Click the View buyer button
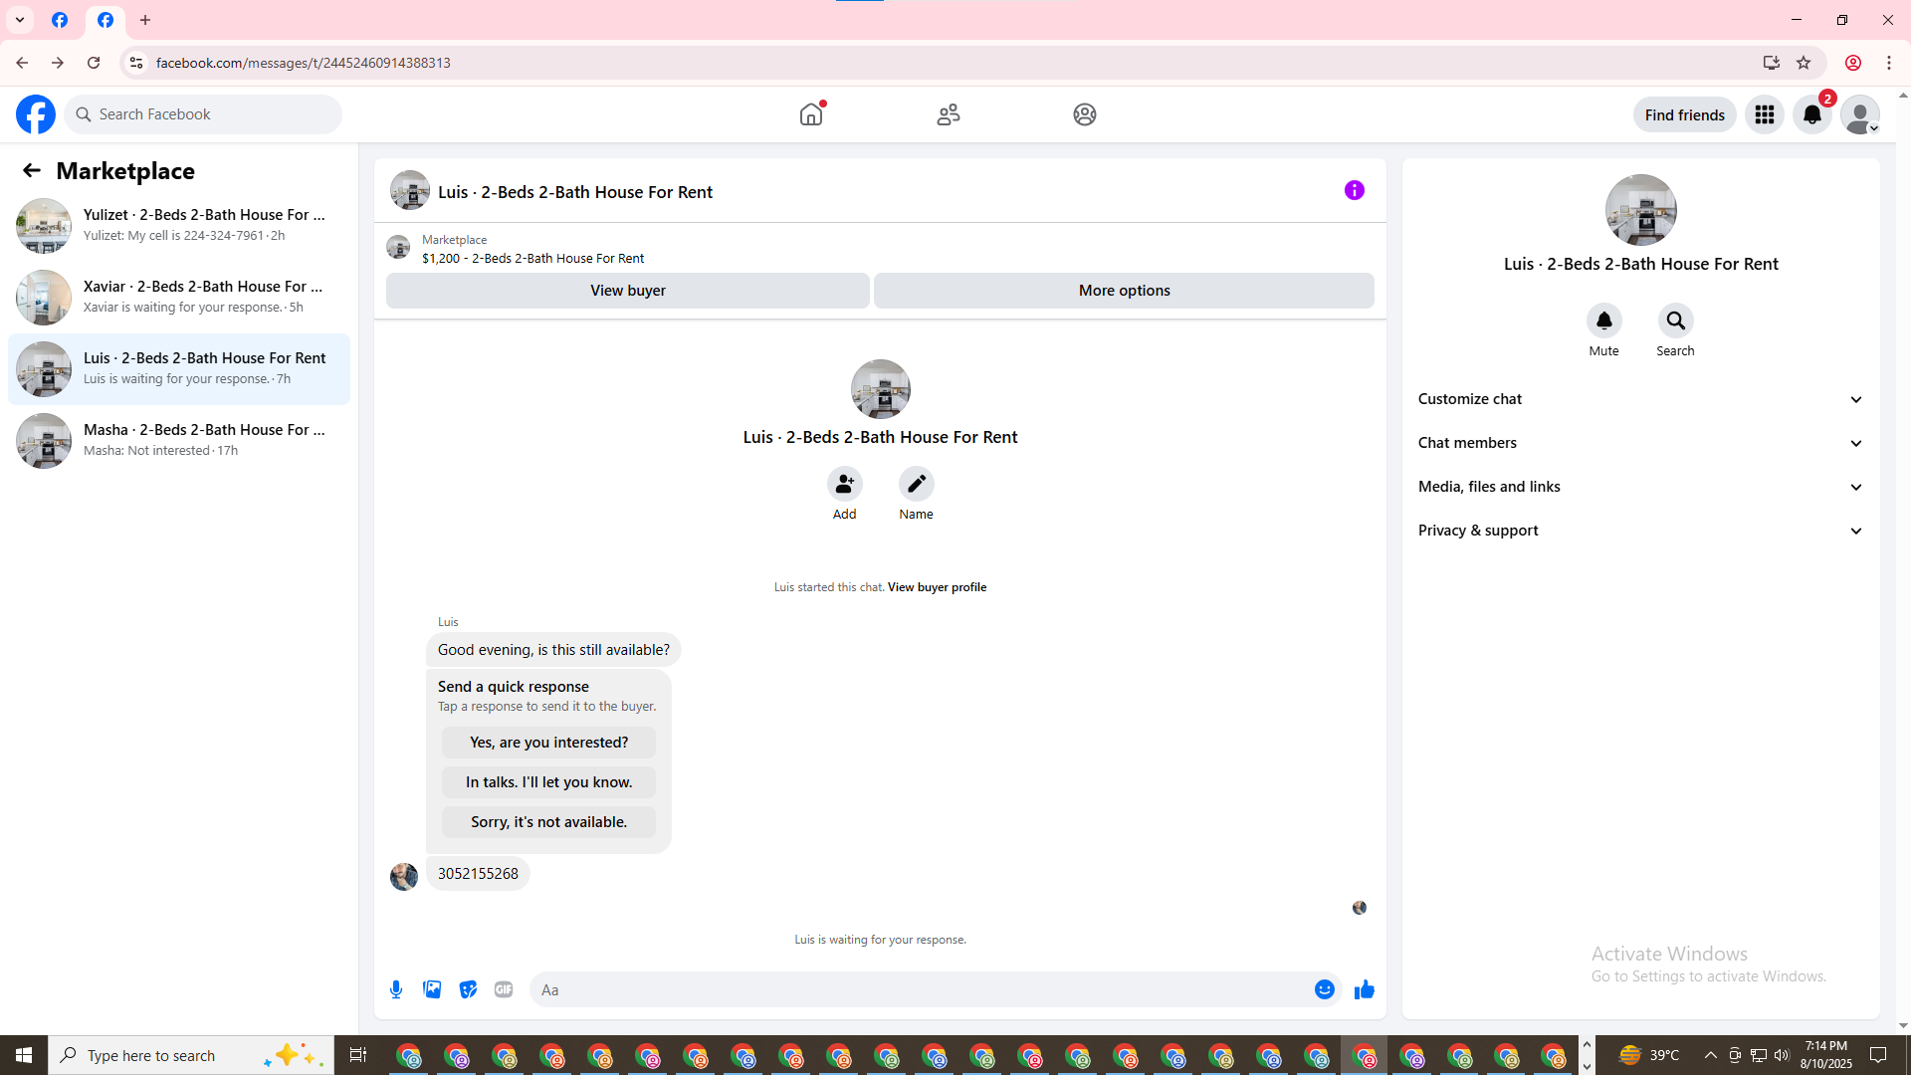 click(x=627, y=291)
